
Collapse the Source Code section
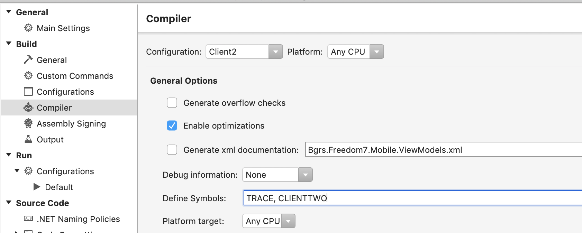9,203
